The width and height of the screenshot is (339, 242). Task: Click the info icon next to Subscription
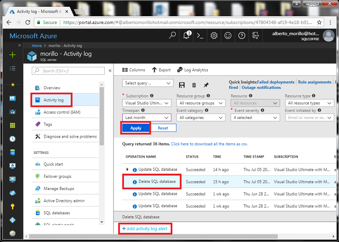point(152,96)
